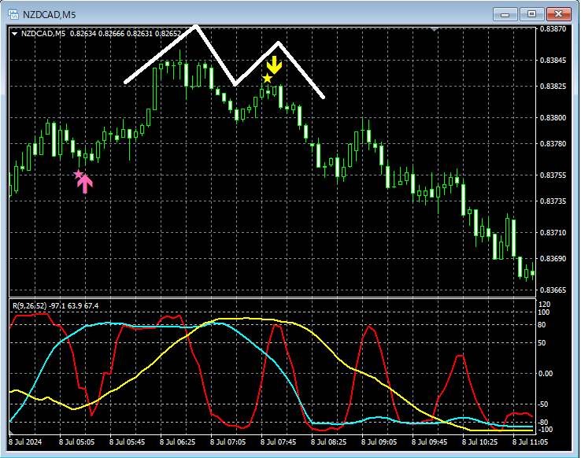Click the 0.83710 price axis label
Viewport: 581px width, 458px height.
coord(553,232)
